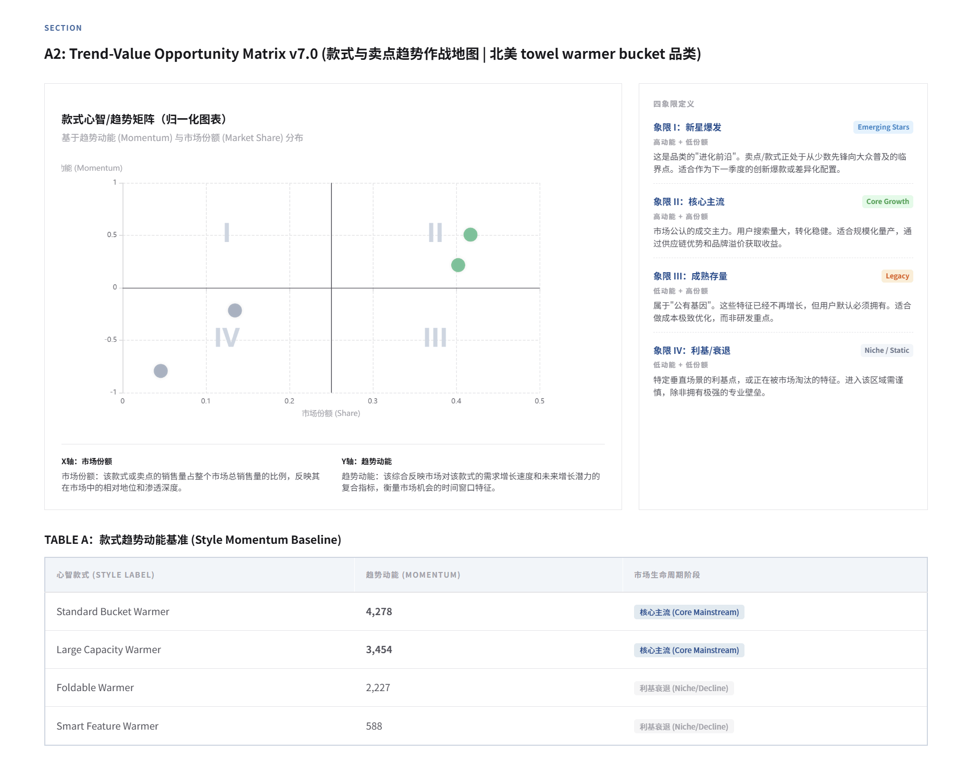Click Core Mainstream tag in Standard Bucket Warmer row
The height and width of the screenshot is (765, 968).
pos(688,613)
